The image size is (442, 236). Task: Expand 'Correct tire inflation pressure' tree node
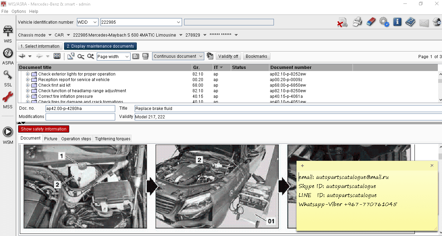pos(28,96)
